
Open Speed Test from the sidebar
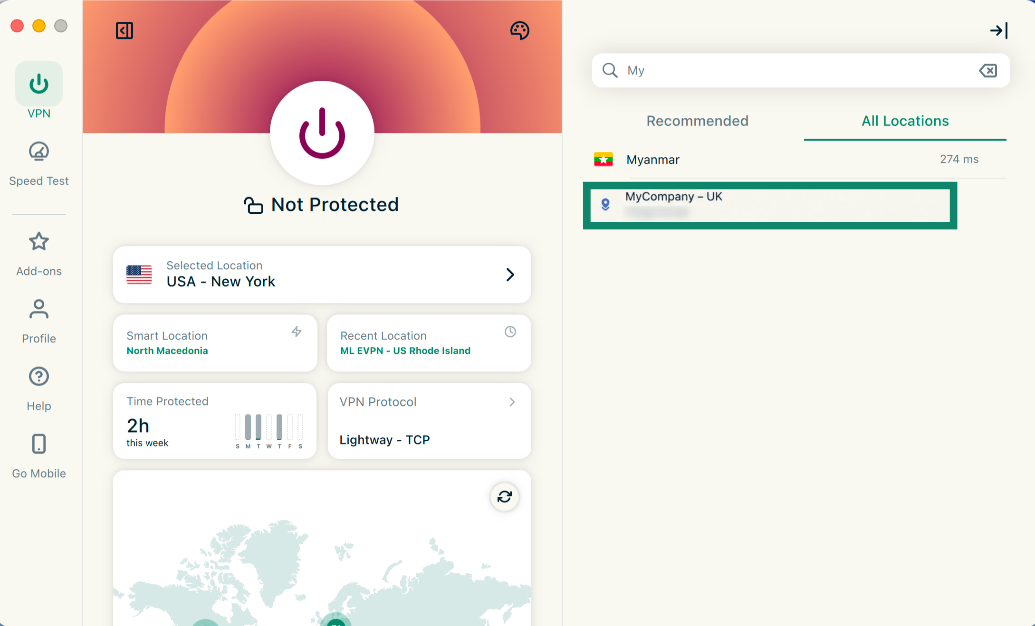(x=39, y=164)
